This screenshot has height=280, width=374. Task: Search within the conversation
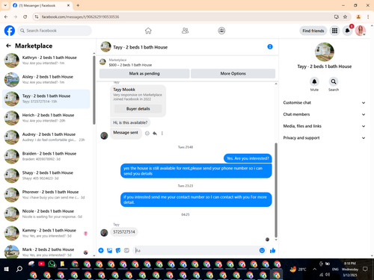(334, 81)
